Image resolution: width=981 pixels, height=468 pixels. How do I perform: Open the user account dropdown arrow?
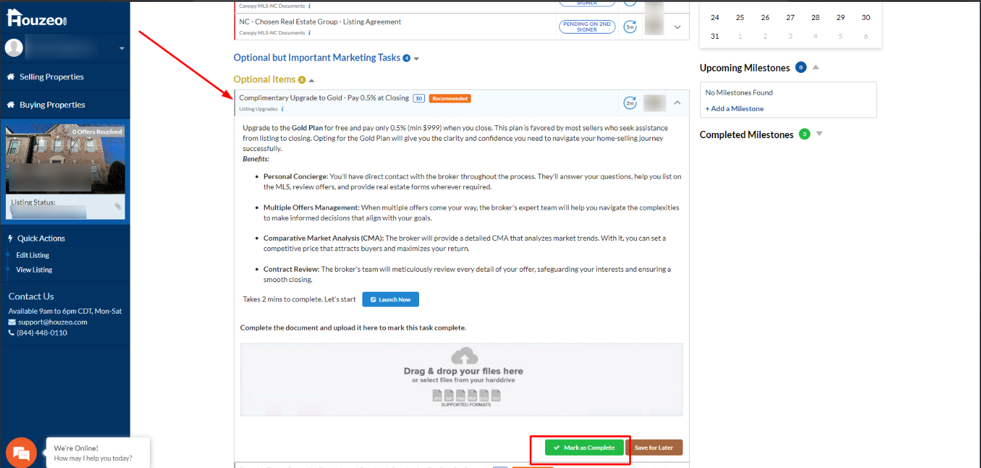click(x=122, y=48)
